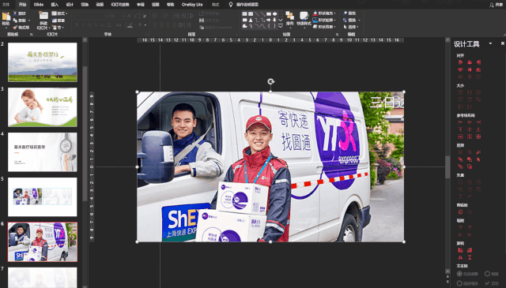506x288 pixels.
Task: Click the lightbulb Tell Me search icon
Action: click(x=230, y=5)
